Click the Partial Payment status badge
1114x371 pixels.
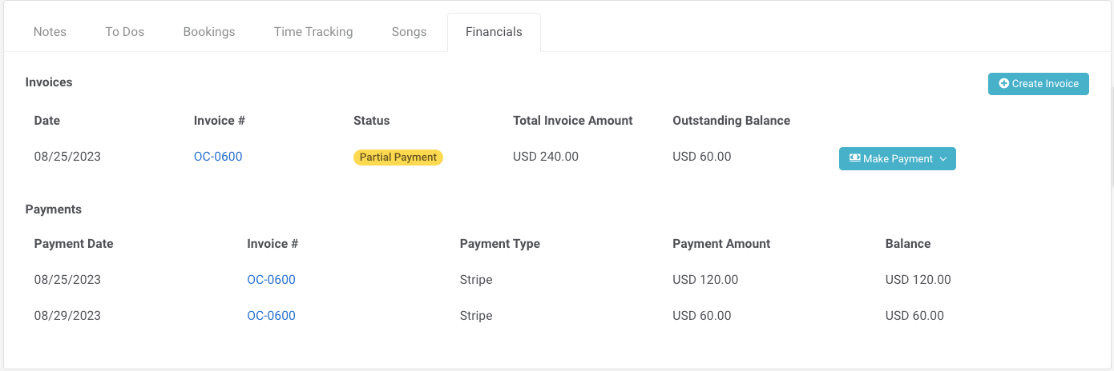pyautogui.click(x=398, y=158)
